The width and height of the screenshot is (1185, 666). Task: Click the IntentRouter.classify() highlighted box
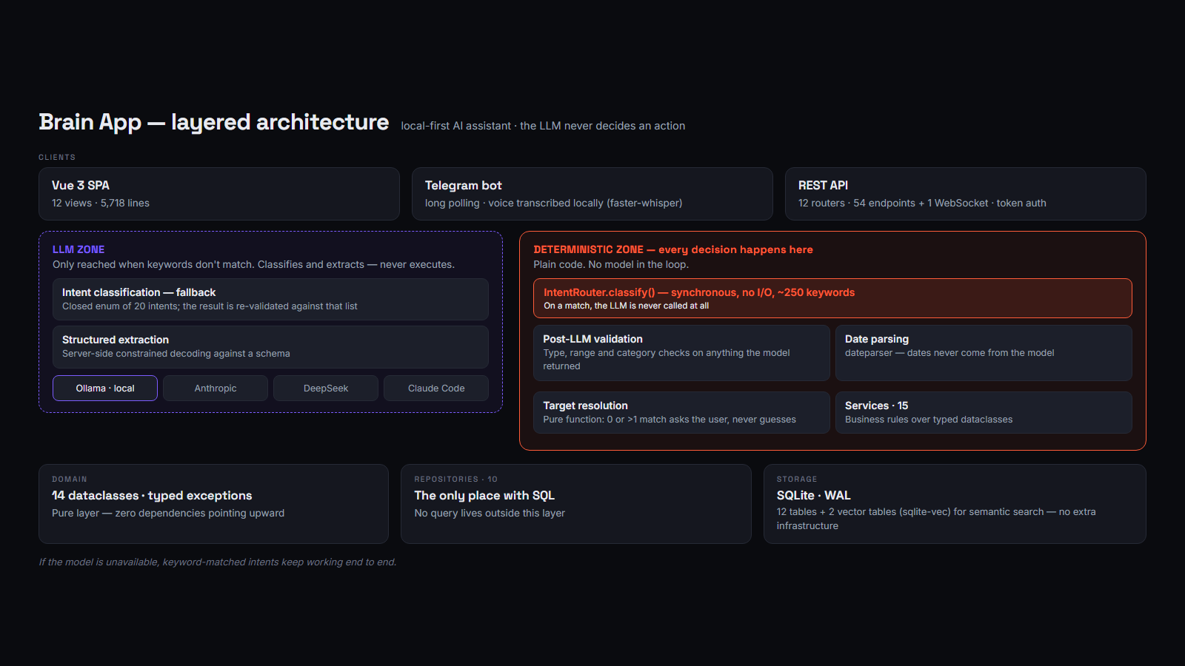click(x=832, y=298)
